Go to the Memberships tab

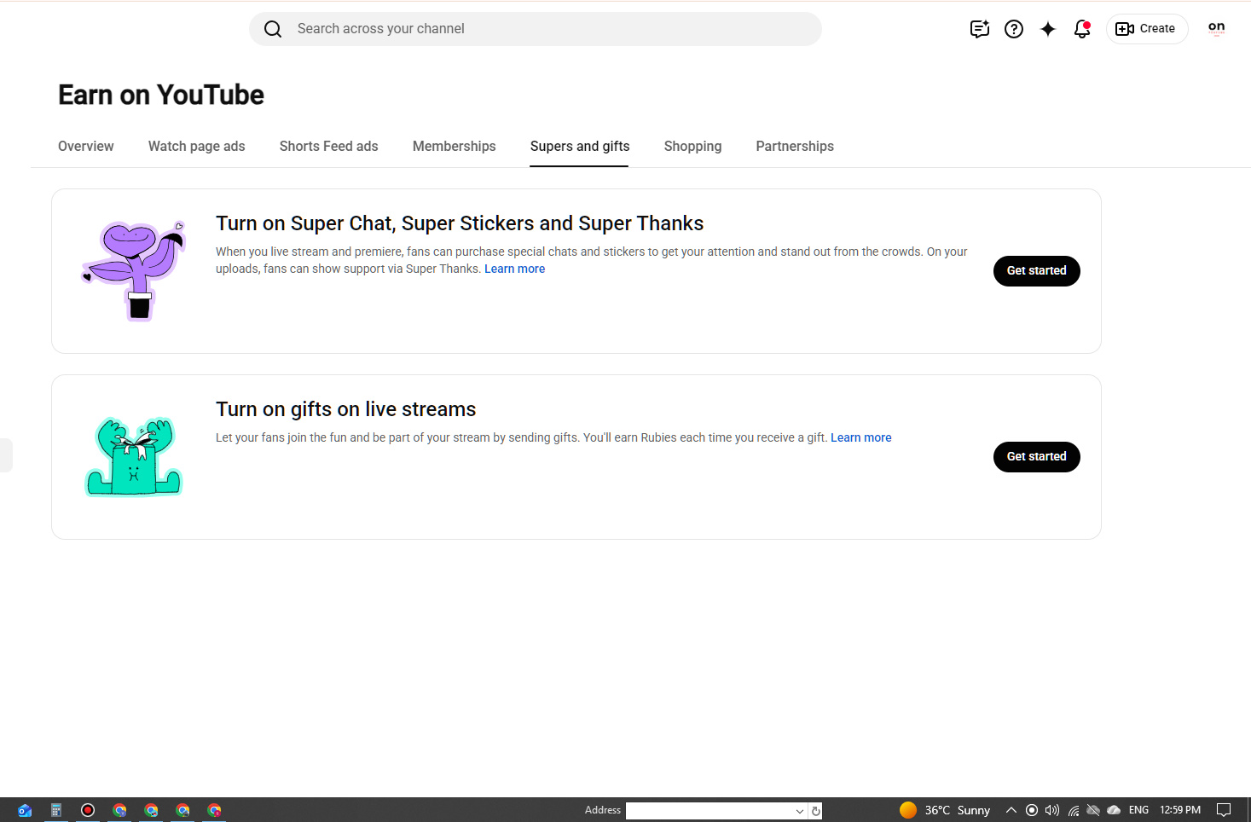[x=455, y=146]
